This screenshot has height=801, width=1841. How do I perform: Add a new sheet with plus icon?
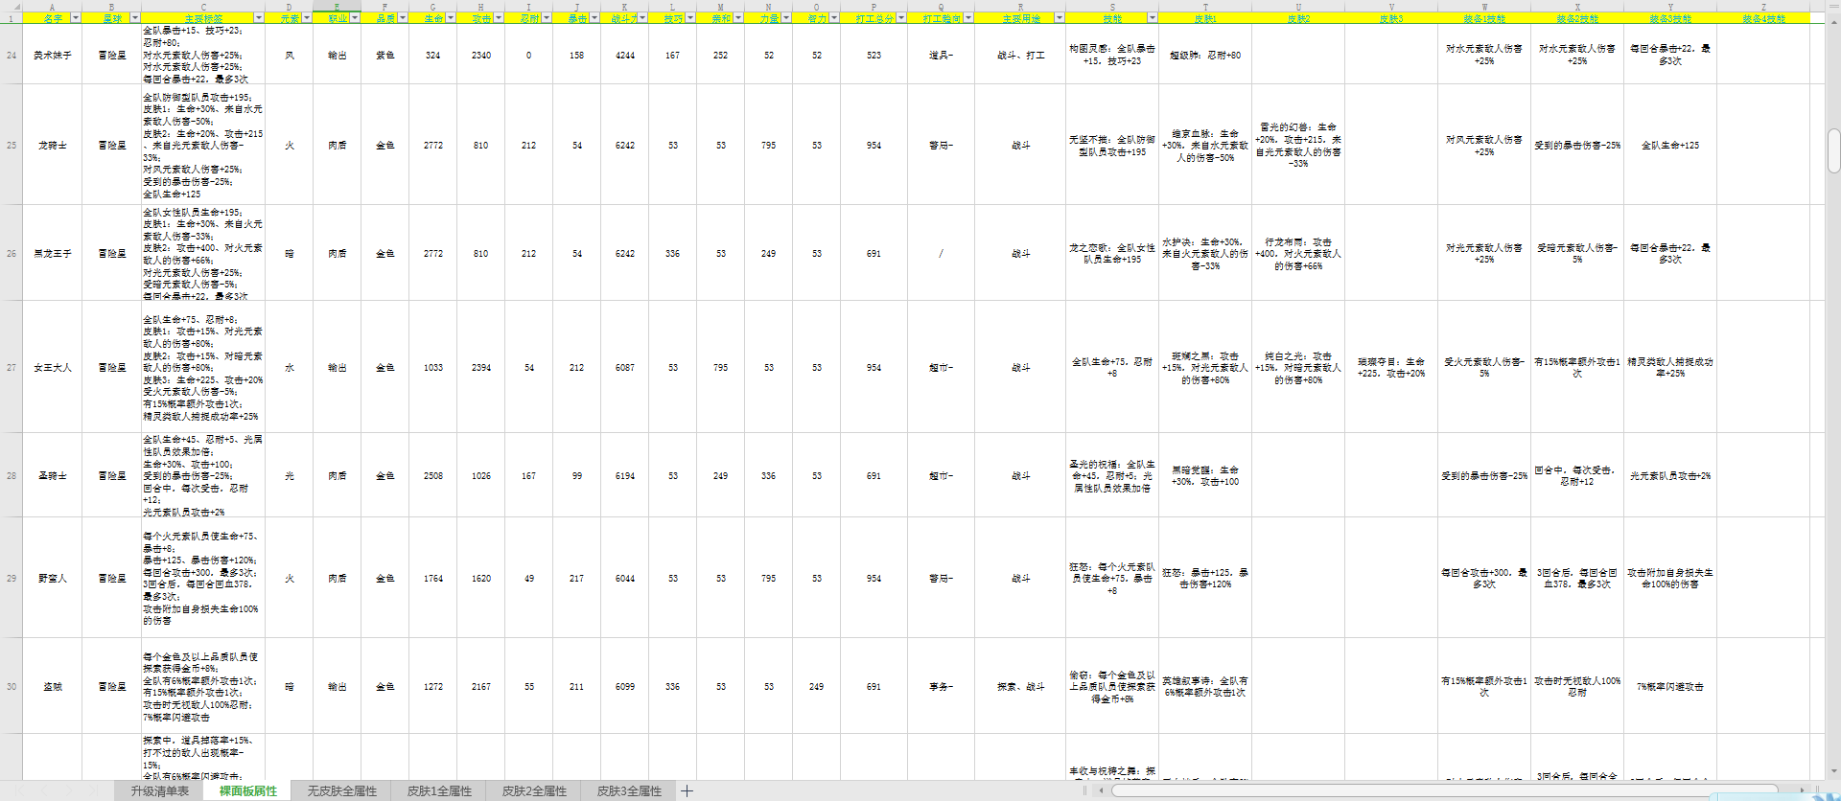pos(687,791)
